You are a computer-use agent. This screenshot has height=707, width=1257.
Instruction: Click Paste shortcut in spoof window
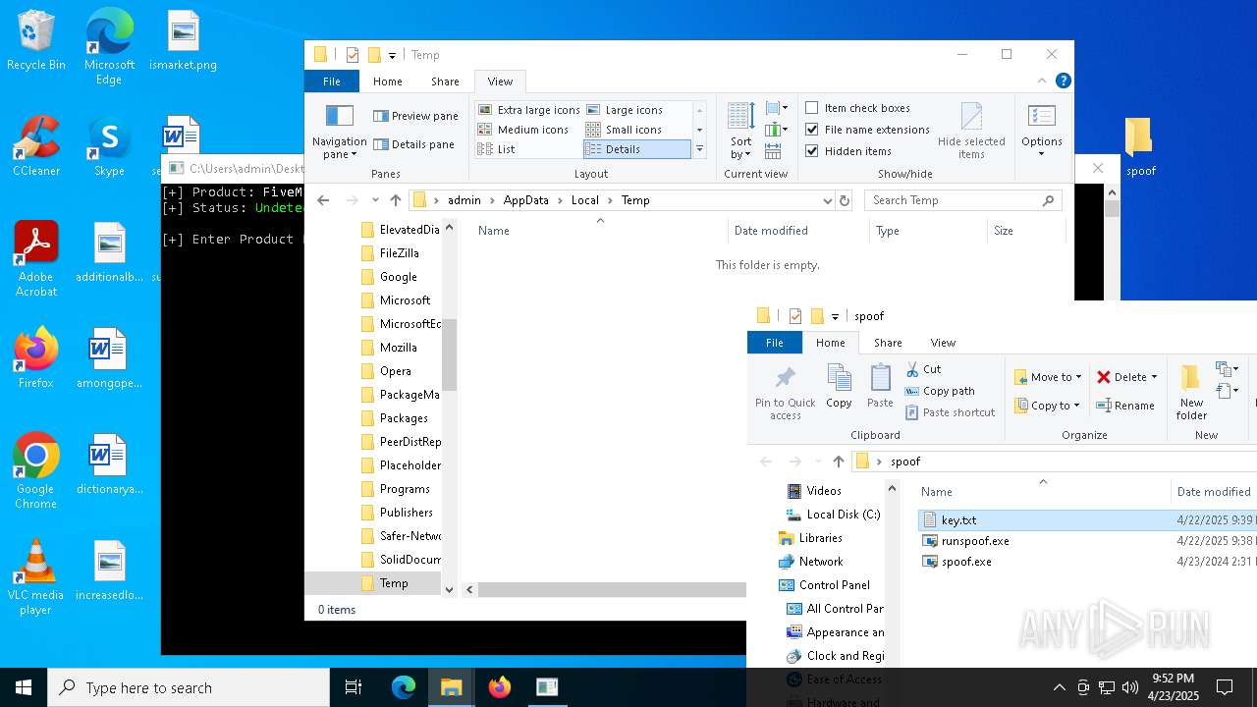[950, 412]
